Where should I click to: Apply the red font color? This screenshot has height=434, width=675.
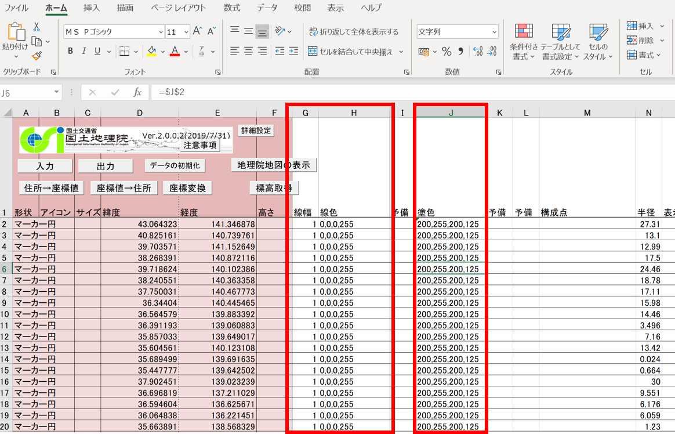(175, 51)
